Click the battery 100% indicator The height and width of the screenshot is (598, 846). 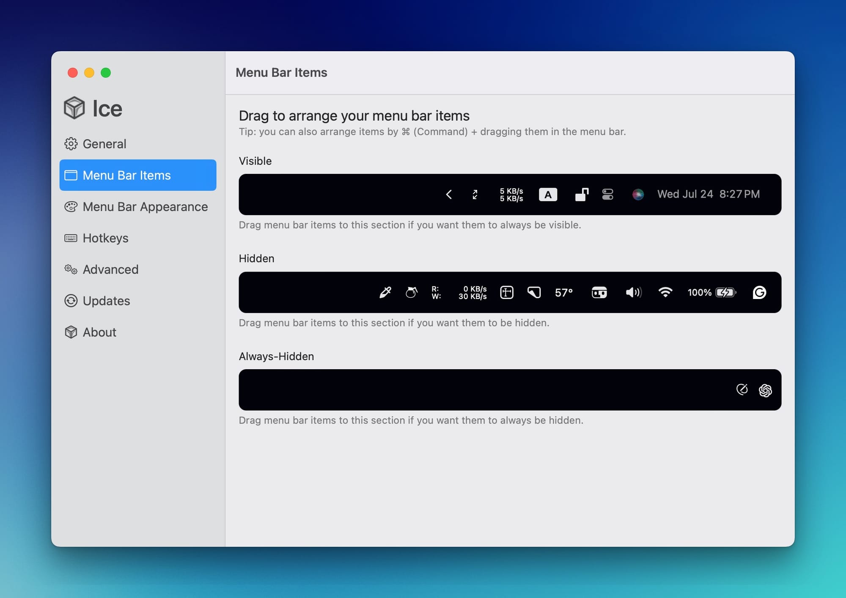[712, 292]
